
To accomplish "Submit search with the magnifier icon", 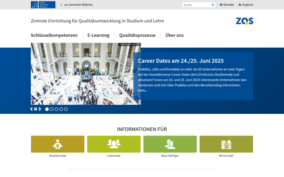I will click(x=213, y=5).
